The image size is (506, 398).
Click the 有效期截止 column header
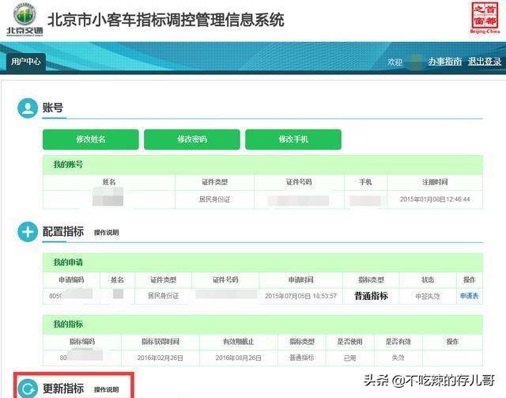tap(239, 342)
